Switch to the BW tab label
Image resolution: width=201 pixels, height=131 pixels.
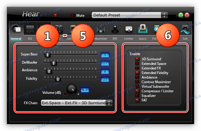115,39
